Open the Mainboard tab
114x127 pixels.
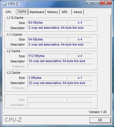point(37,12)
